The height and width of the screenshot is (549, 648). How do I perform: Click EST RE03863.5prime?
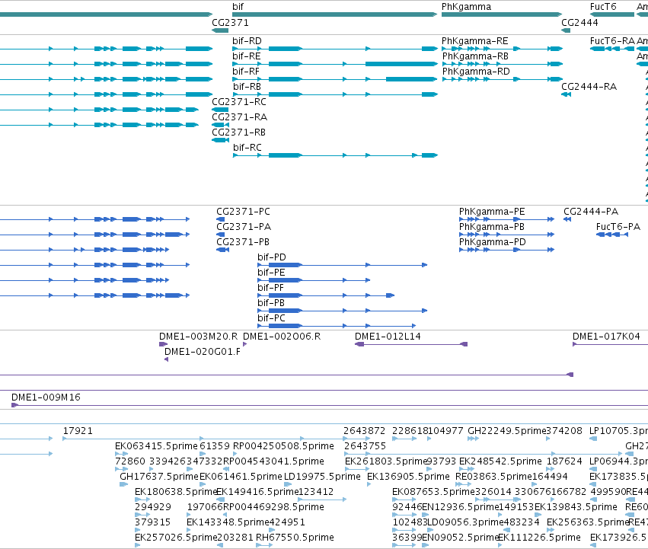click(x=494, y=477)
